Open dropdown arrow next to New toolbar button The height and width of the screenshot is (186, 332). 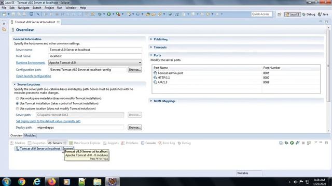click(8, 14)
